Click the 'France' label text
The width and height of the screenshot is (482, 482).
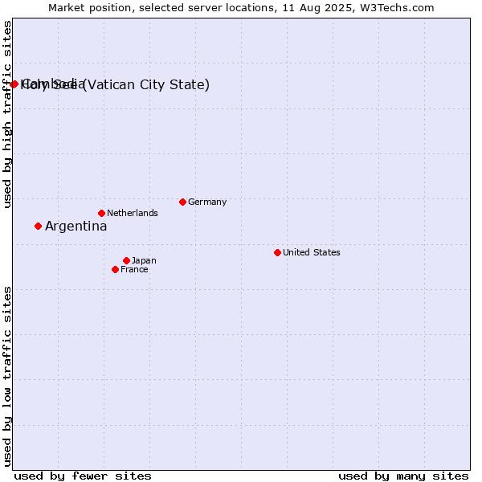coord(134,270)
